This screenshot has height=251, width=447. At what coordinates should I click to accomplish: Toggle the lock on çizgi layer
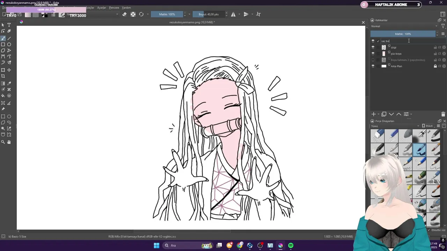click(x=435, y=47)
